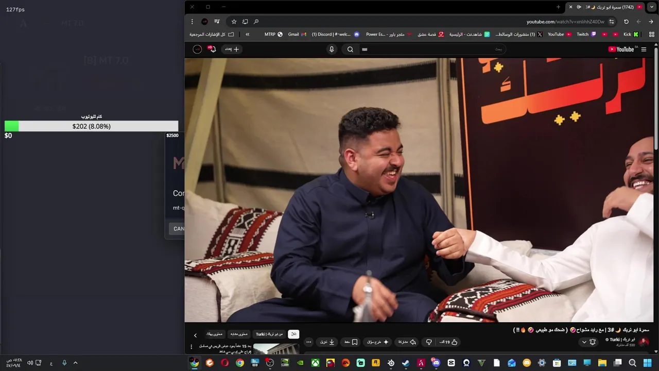Open the YouTube hamburger guide menu
This screenshot has height=371, width=659.
click(644, 49)
